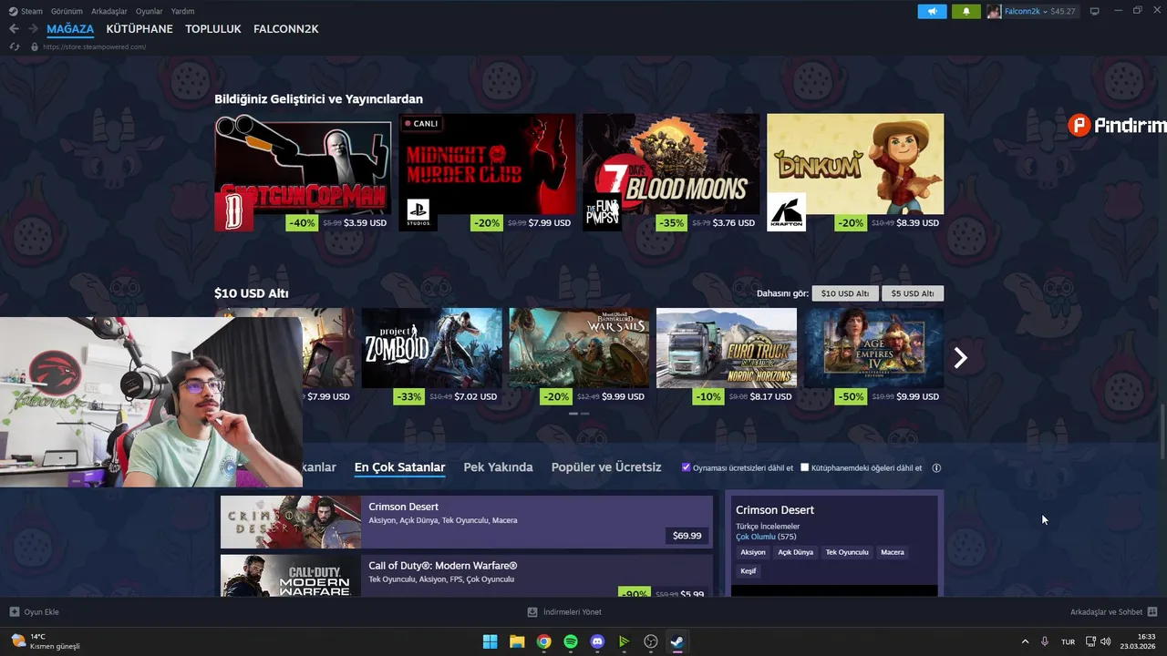
Task: Open the ShotgunCopMan game thumbnail
Action: pos(303,164)
